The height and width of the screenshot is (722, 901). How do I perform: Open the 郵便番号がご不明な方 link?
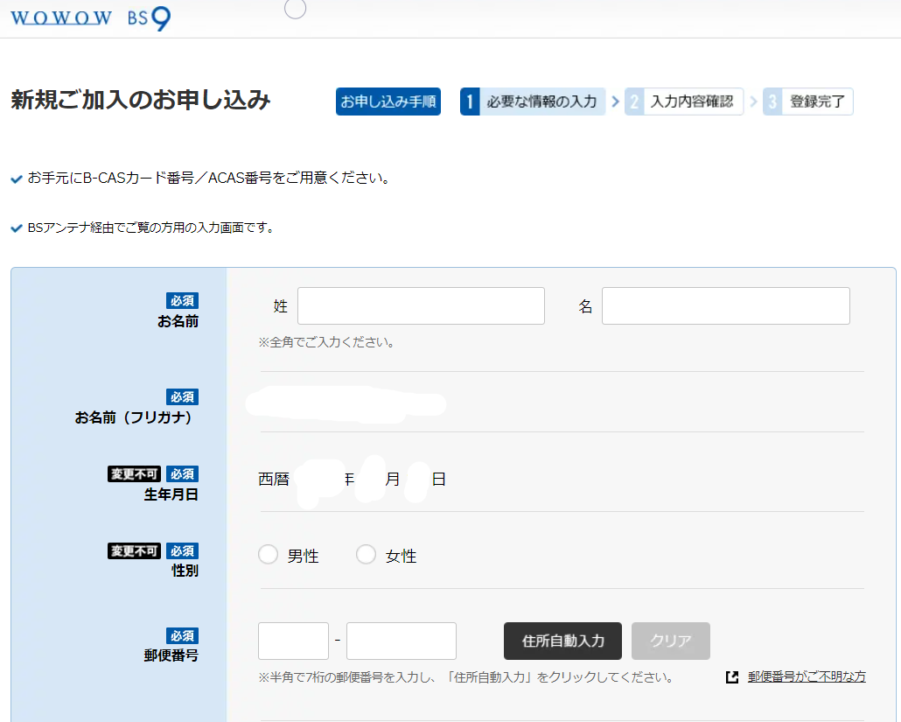point(807,677)
